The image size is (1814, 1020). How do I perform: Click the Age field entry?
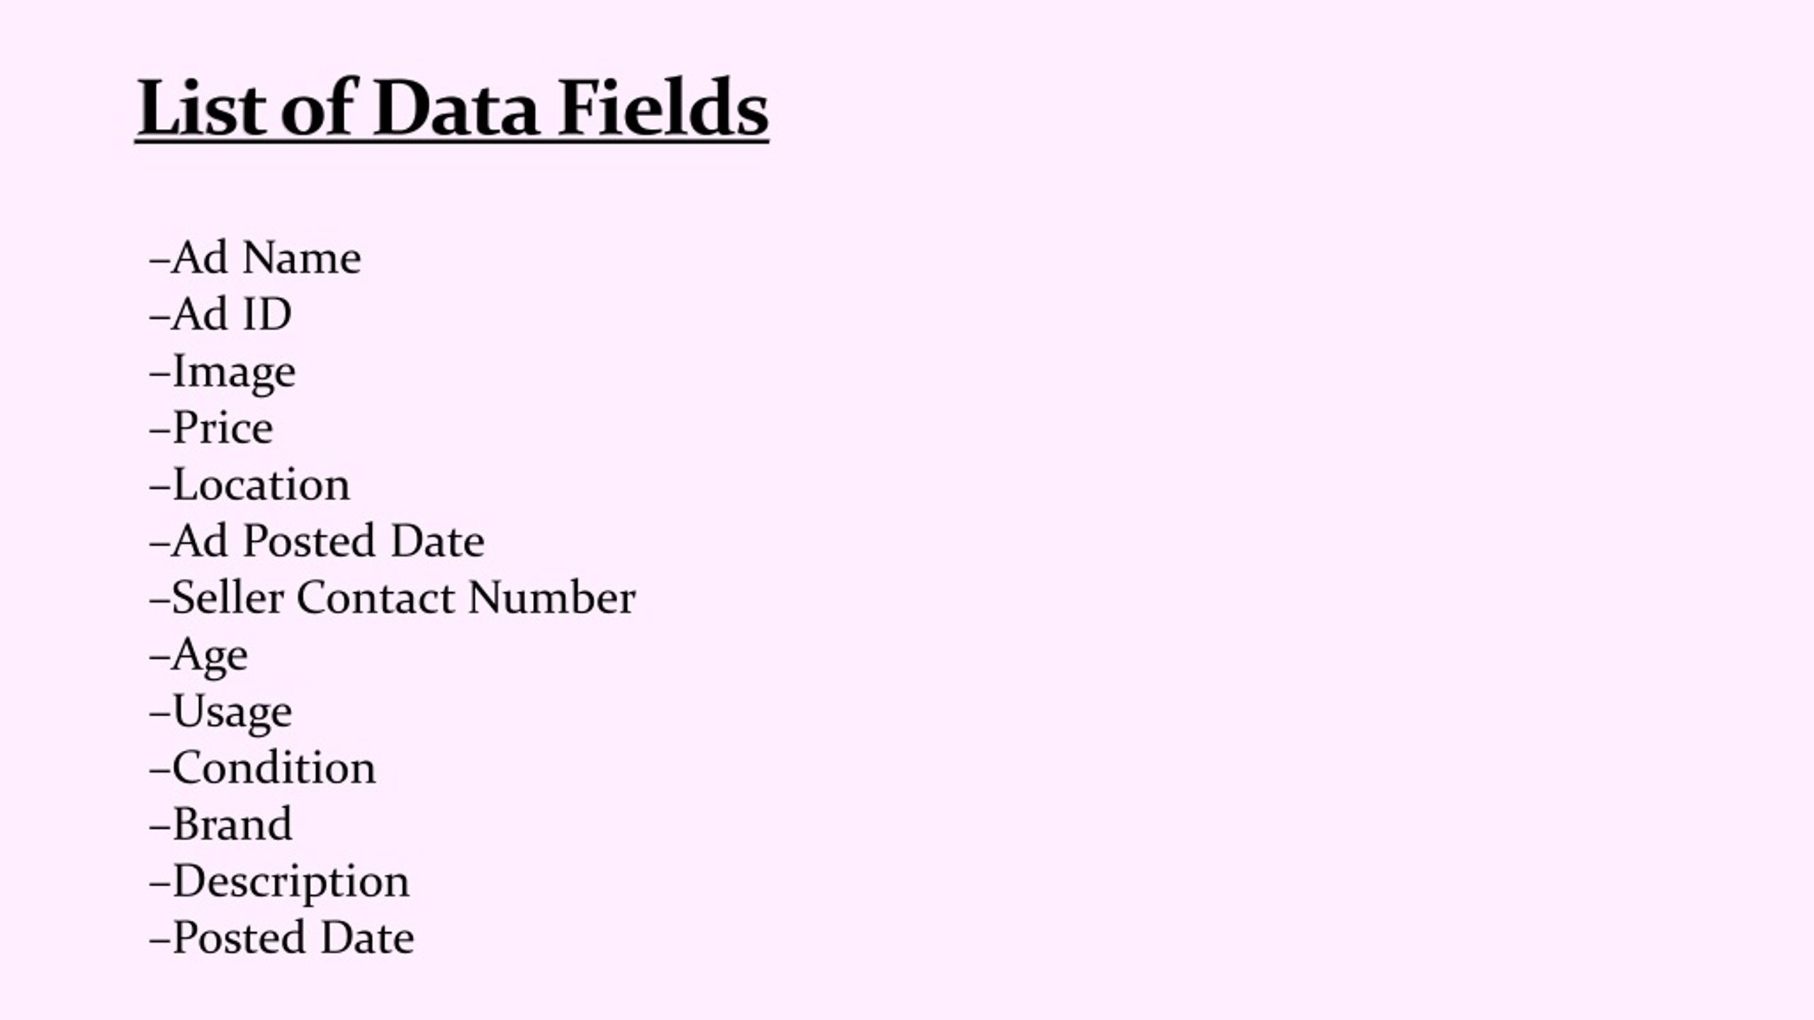[x=198, y=655]
